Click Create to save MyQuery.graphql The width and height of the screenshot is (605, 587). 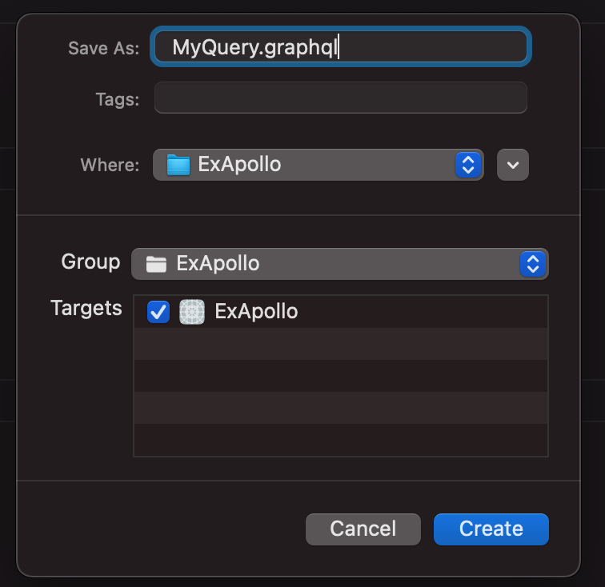click(491, 529)
